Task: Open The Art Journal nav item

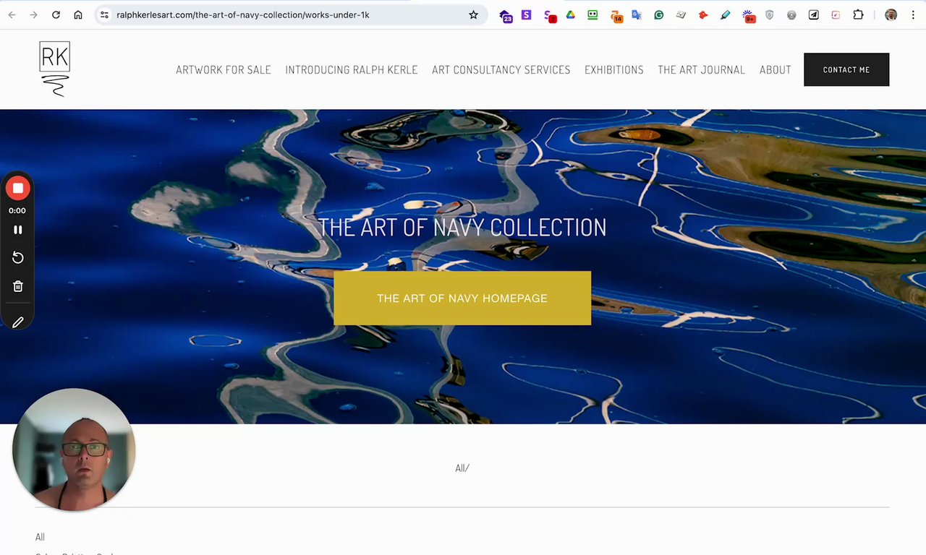Action: click(701, 70)
